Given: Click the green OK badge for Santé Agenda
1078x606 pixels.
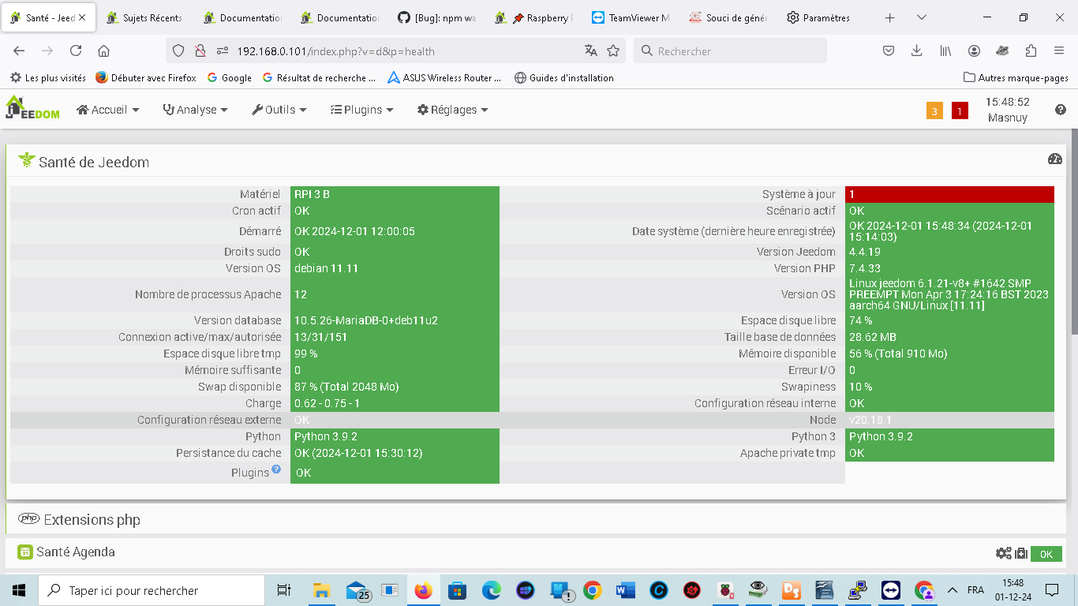Looking at the screenshot, I should 1046,554.
